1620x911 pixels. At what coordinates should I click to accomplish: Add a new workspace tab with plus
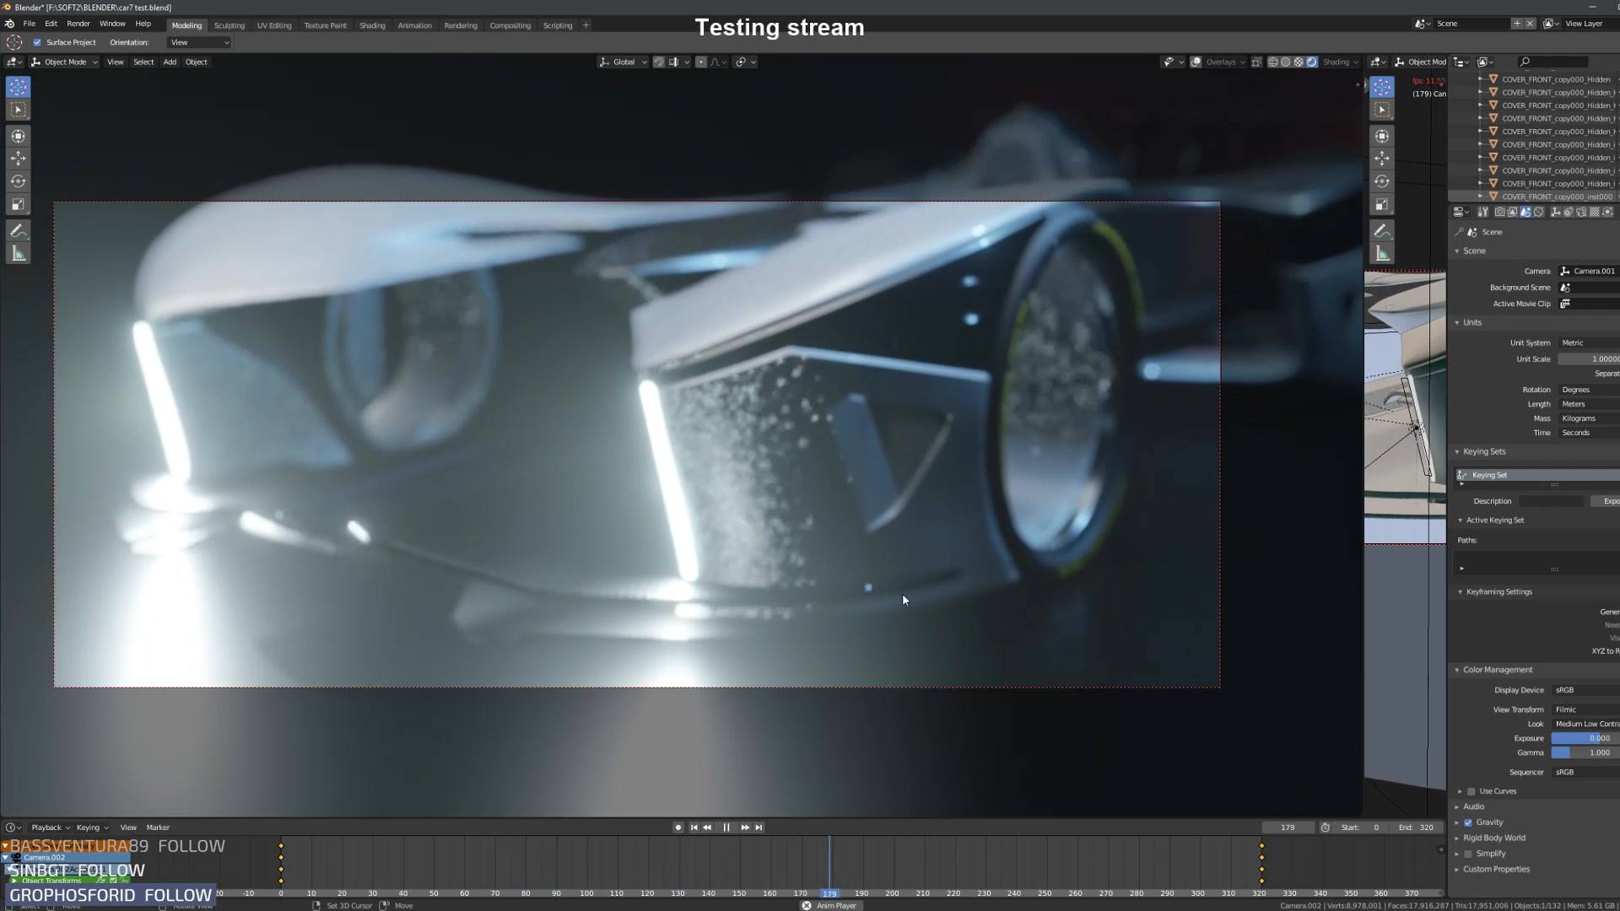pos(586,26)
